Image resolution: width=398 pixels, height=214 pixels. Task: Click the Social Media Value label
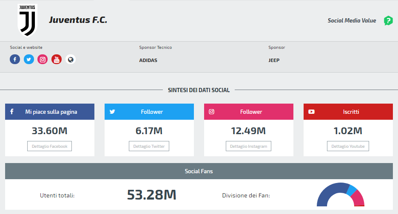click(x=352, y=20)
